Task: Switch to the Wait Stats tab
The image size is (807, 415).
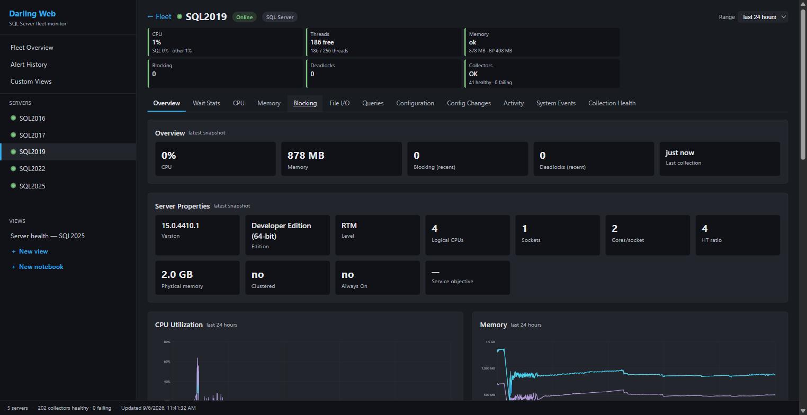Action: (206, 103)
